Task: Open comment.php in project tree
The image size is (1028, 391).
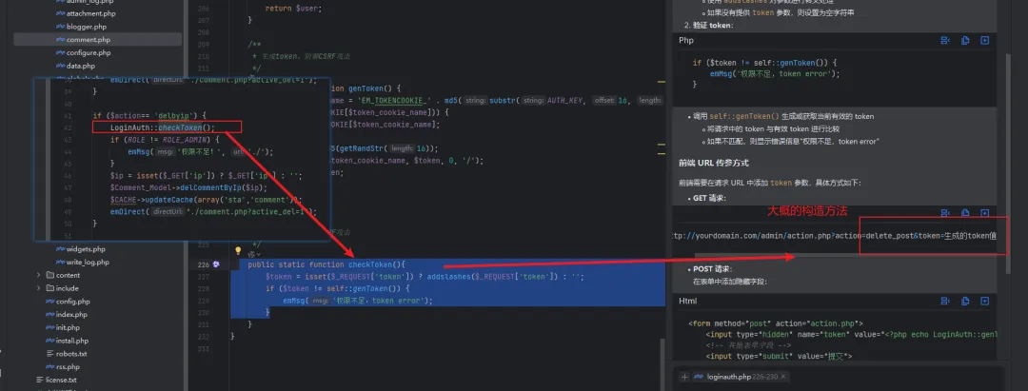Action: pos(88,40)
